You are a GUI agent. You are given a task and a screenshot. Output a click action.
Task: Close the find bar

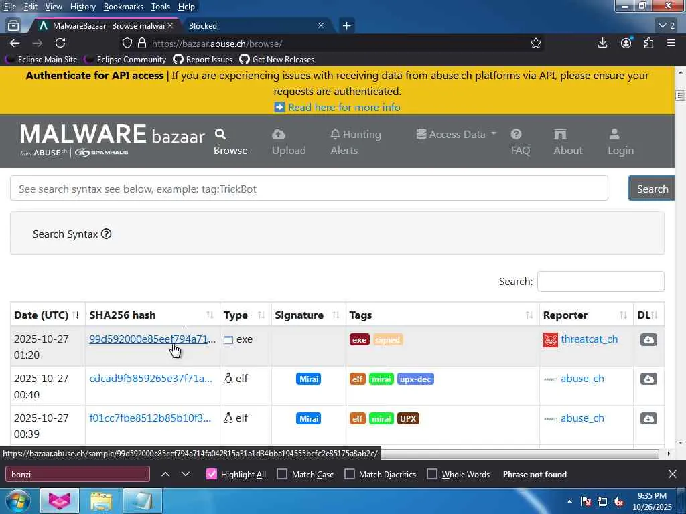pos(673,474)
